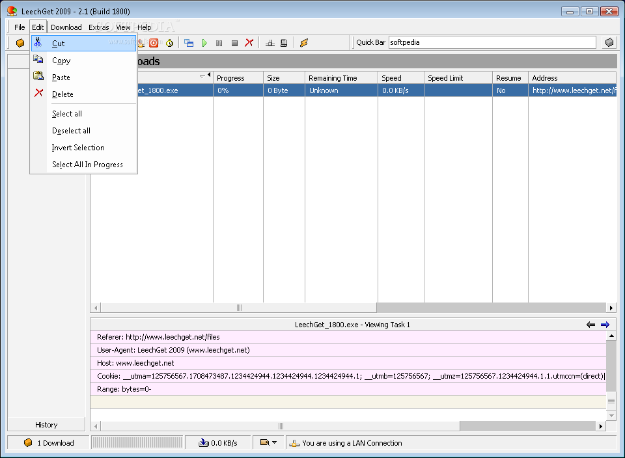This screenshot has width=625, height=458.
Task: Click the Copy icon in Edit menu
Action: tap(38, 59)
